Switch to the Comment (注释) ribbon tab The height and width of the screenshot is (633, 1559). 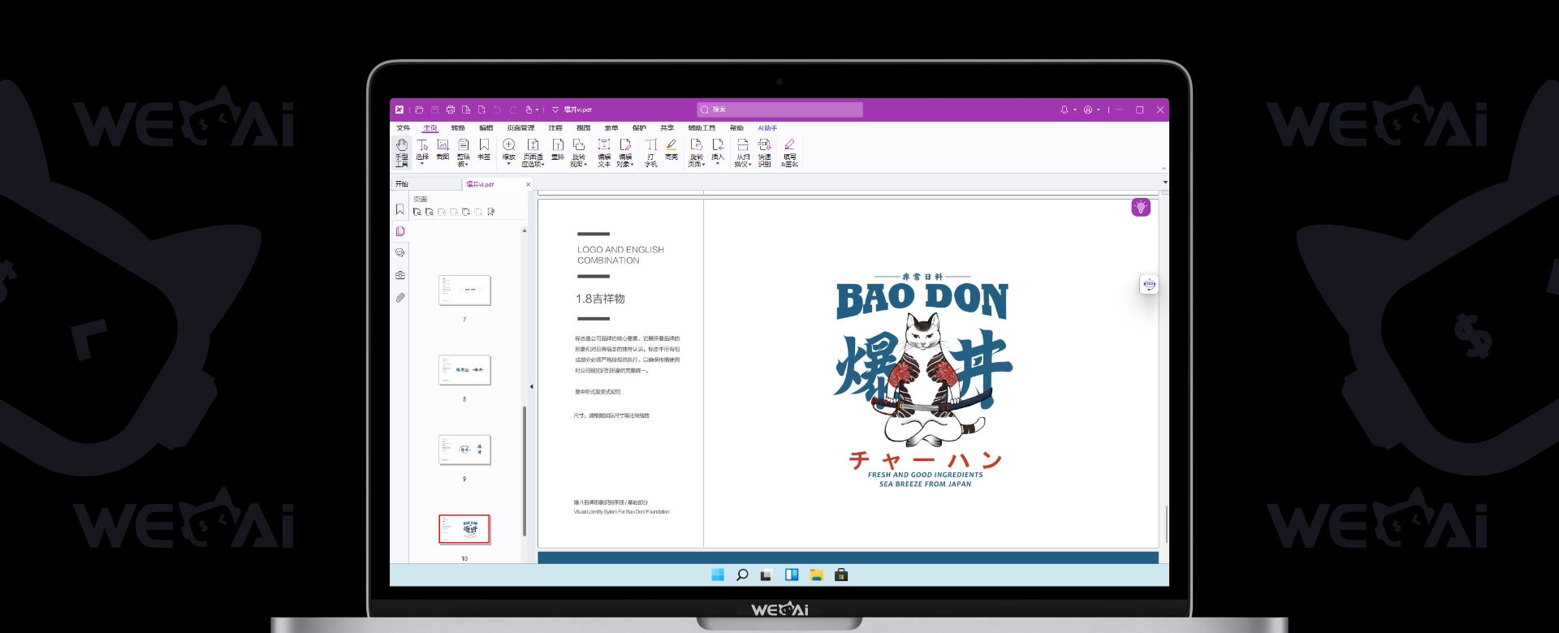[x=555, y=128]
